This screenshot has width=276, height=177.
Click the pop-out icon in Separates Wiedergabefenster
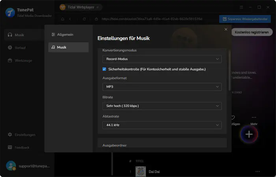click(x=224, y=19)
